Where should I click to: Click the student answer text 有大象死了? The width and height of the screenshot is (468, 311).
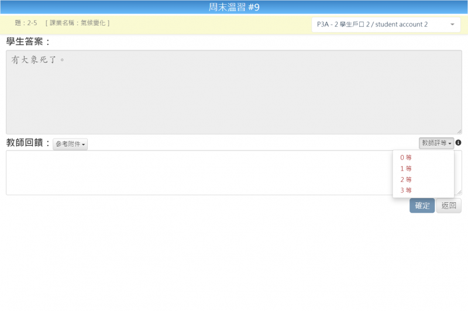tap(37, 60)
